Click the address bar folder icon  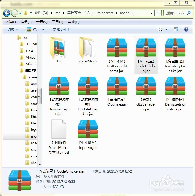(x=26, y=13)
